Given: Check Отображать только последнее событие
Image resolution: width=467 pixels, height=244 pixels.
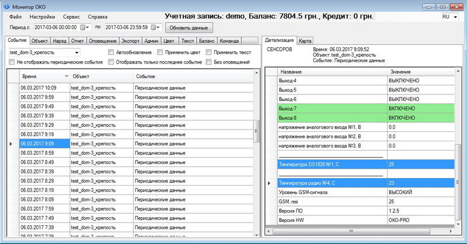Looking at the screenshot, I should point(111,62).
